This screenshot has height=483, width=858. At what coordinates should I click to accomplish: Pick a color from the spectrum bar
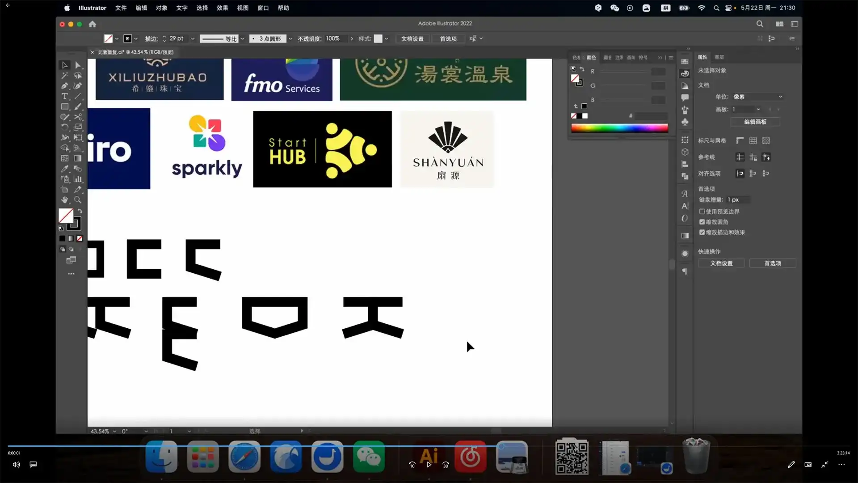point(619,128)
